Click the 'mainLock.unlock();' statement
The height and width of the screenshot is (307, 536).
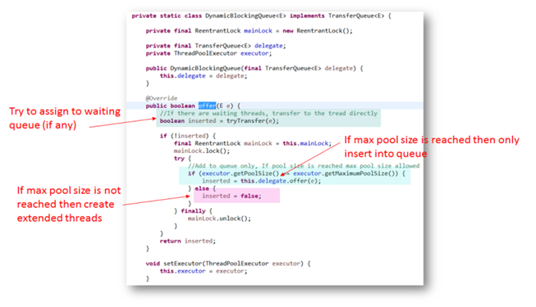pyautogui.click(x=219, y=219)
